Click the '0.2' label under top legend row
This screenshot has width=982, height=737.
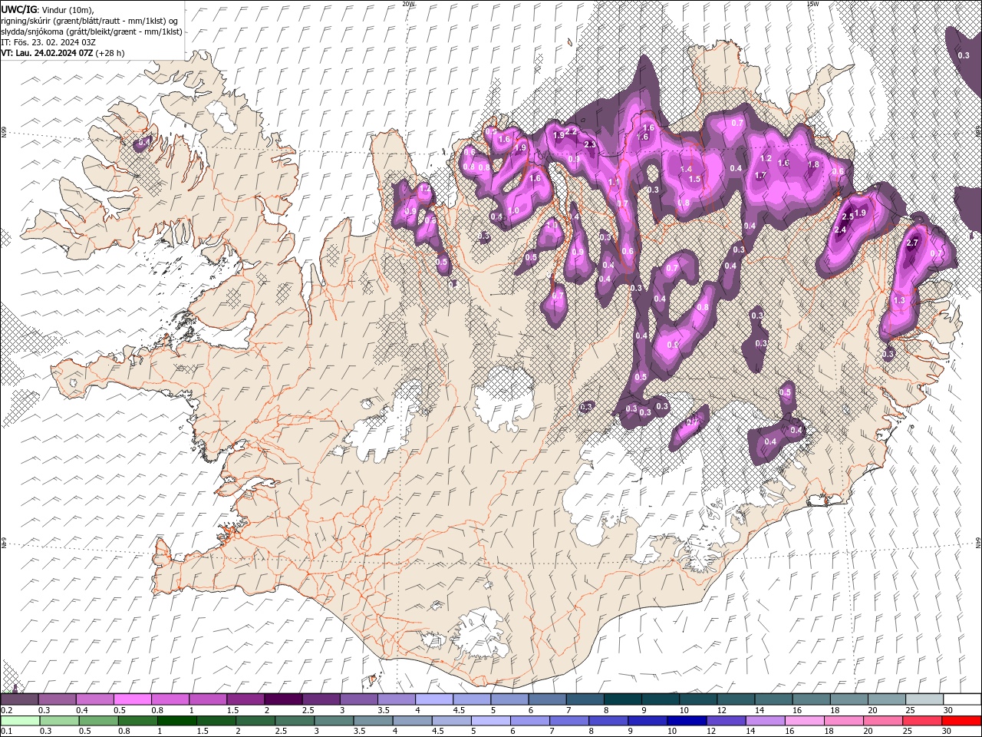pyautogui.click(x=6, y=710)
